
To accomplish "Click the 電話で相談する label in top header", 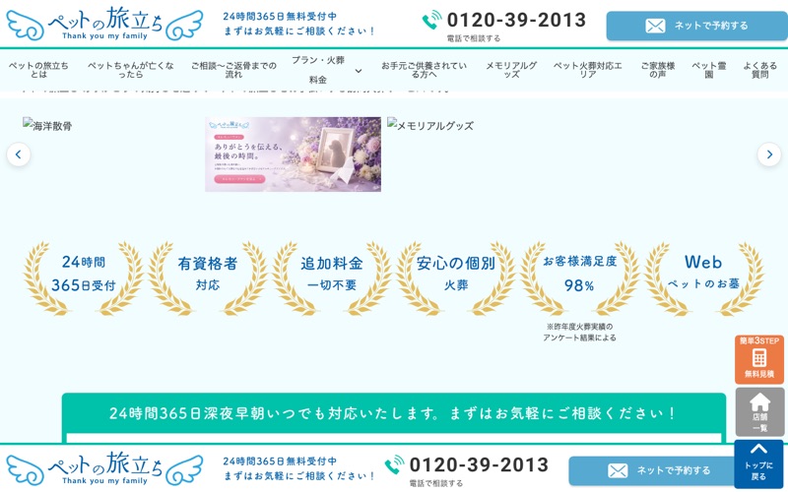I will [x=474, y=38].
